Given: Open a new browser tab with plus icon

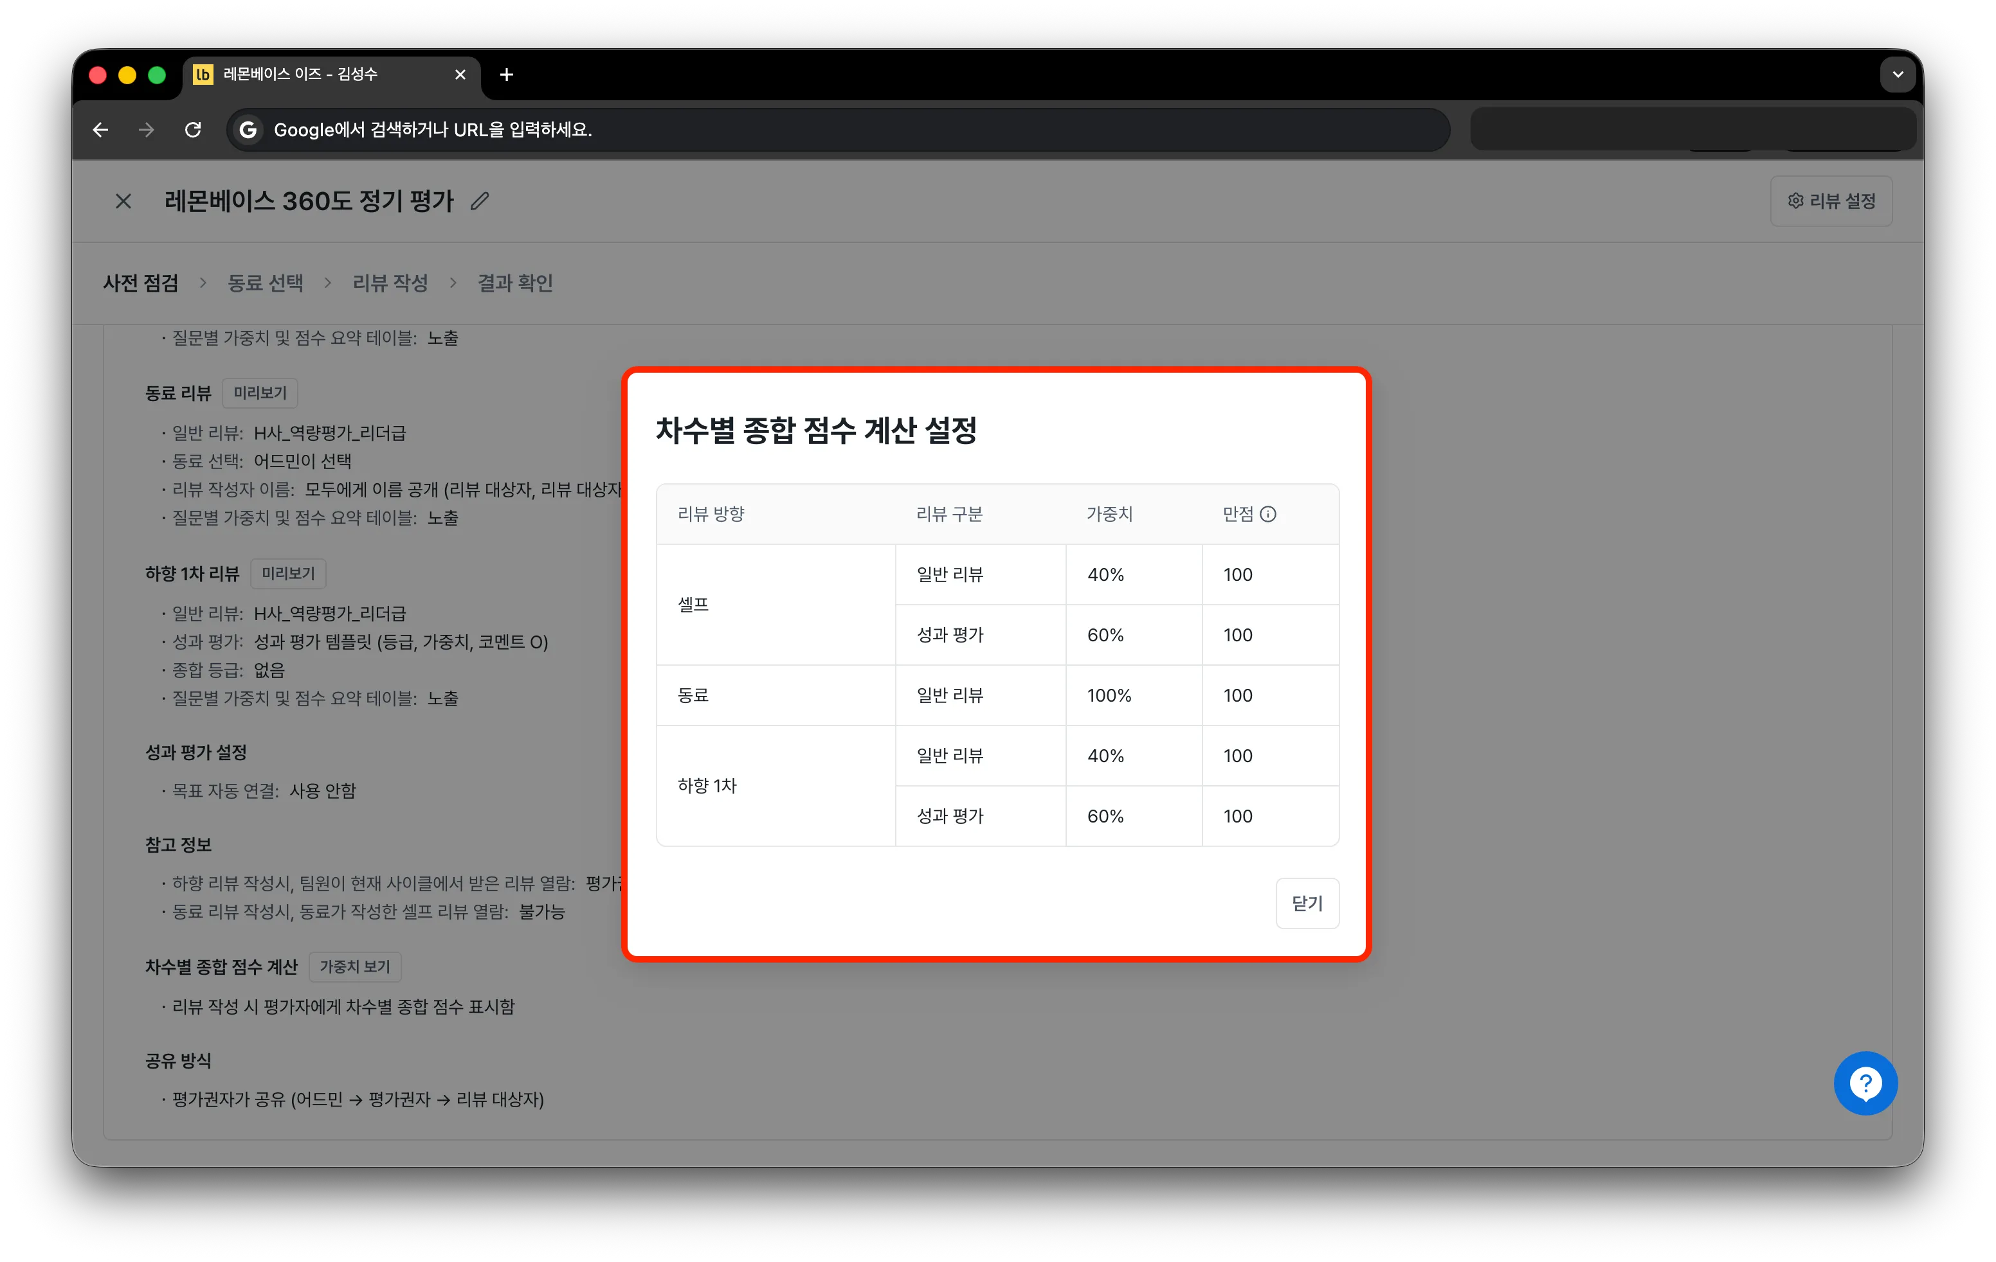Looking at the screenshot, I should 507,75.
